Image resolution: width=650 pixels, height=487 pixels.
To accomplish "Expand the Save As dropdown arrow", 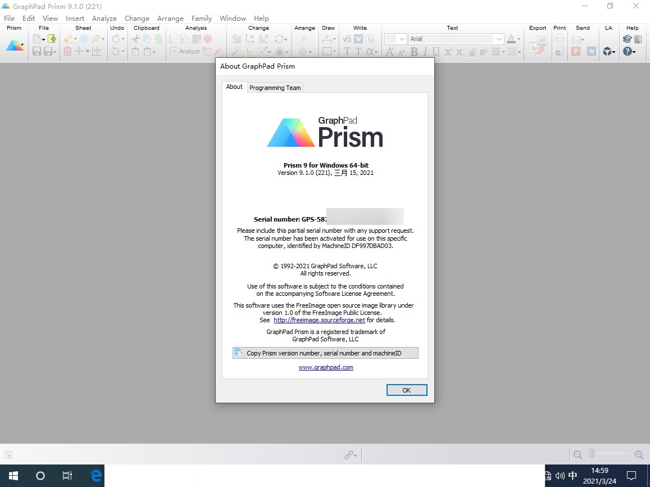I will pos(54,52).
